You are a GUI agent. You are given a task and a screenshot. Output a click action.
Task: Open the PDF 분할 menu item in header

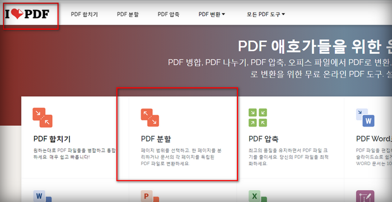tap(128, 15)
